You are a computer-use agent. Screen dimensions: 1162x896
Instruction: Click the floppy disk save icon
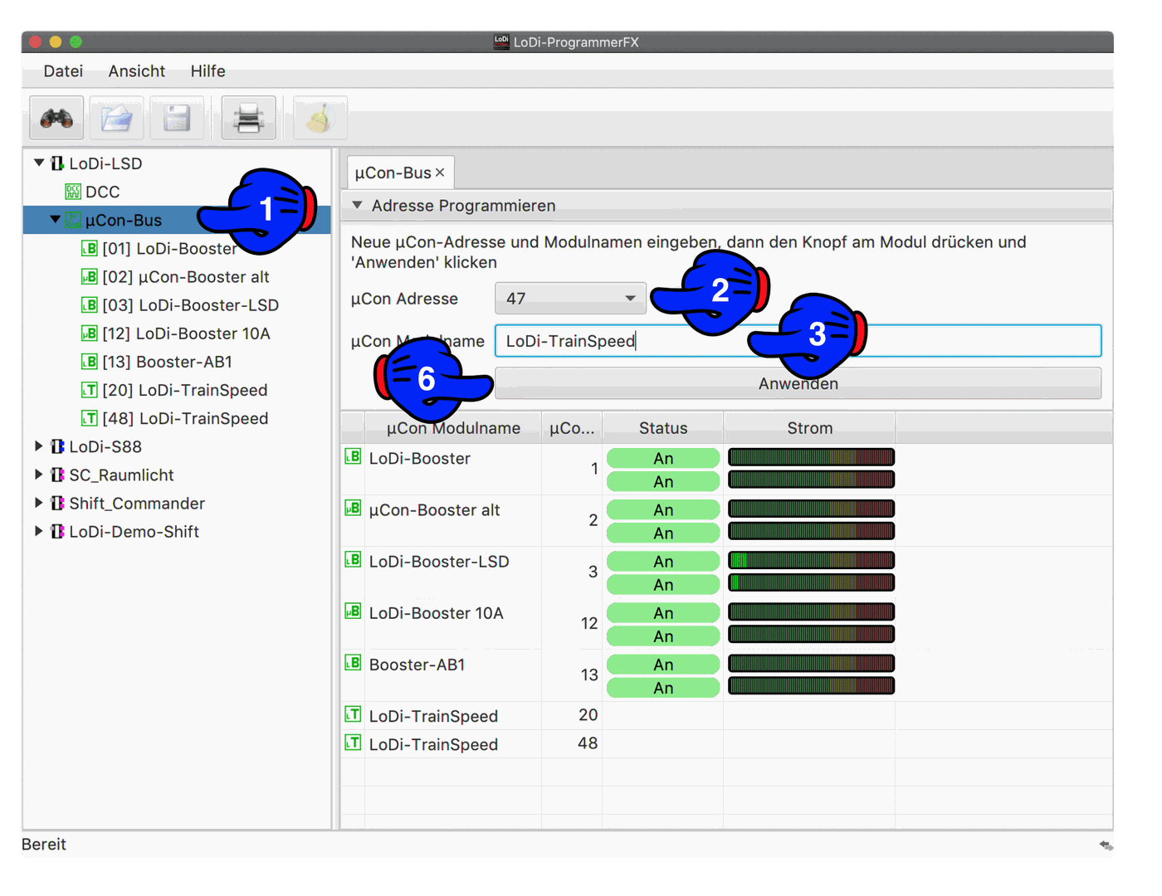[x=176, y=119]
